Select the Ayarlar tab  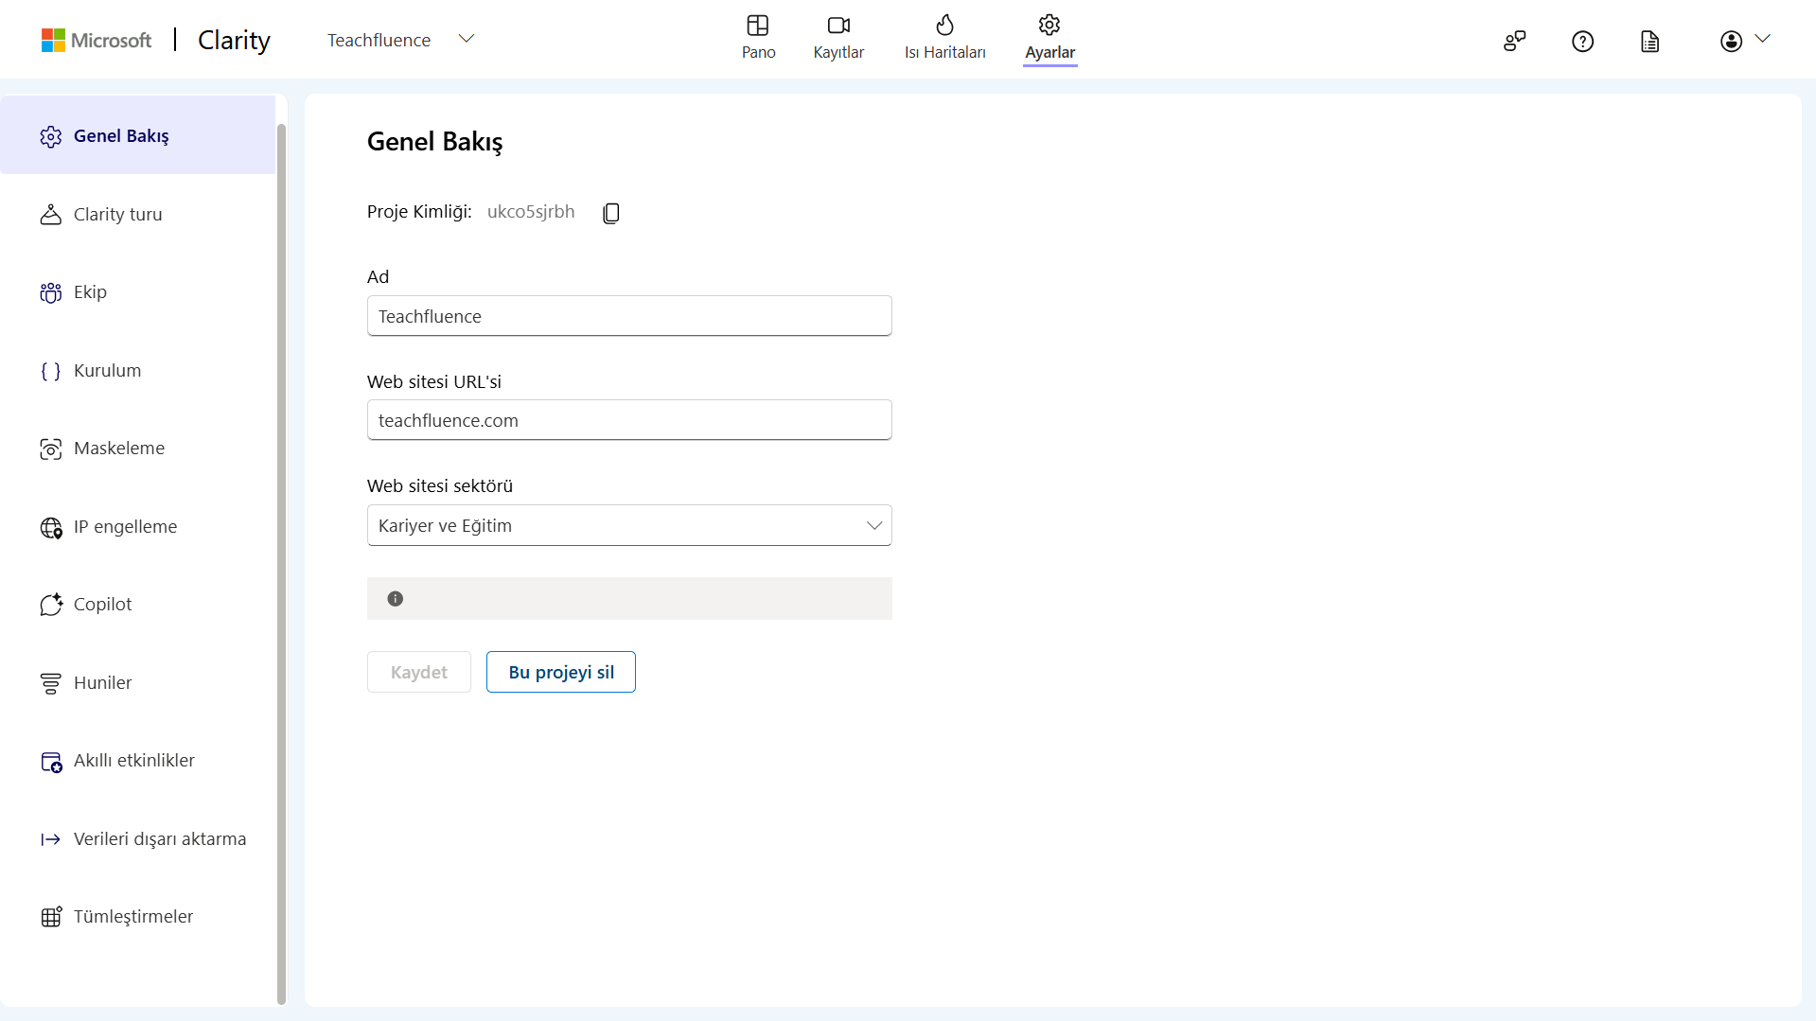click(1049, 38)
